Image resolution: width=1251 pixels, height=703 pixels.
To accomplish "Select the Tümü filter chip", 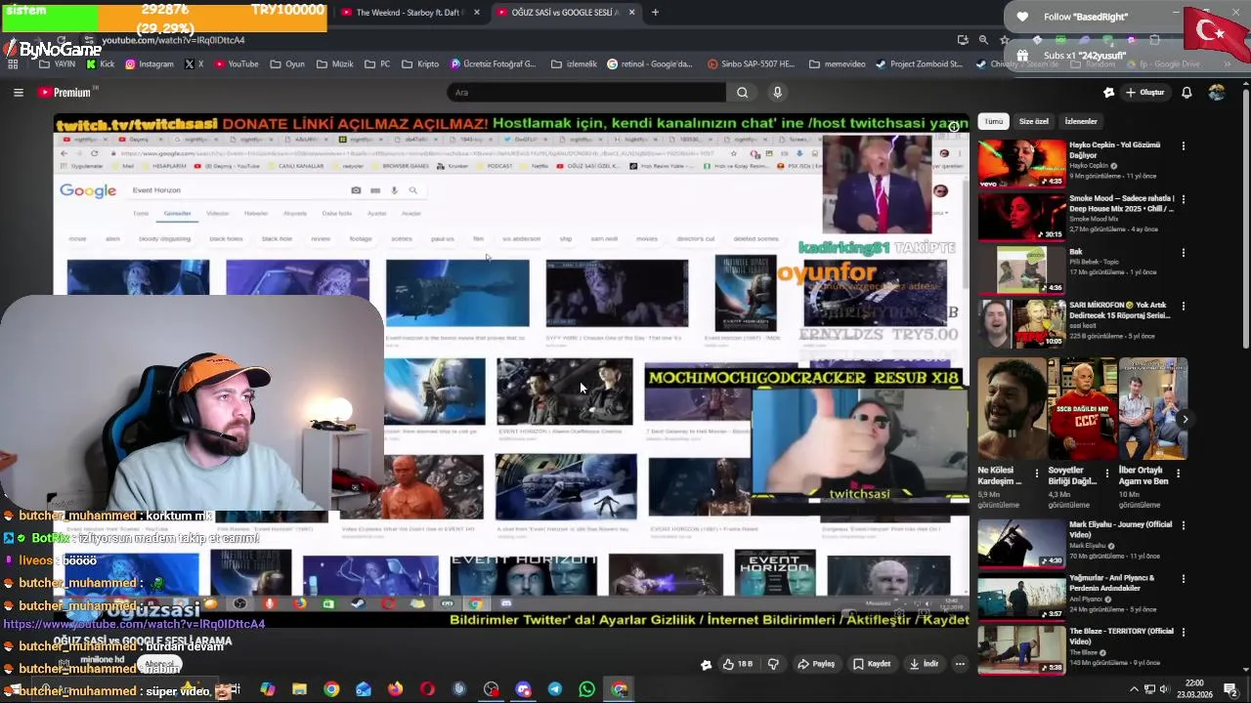I will point(994,121).
